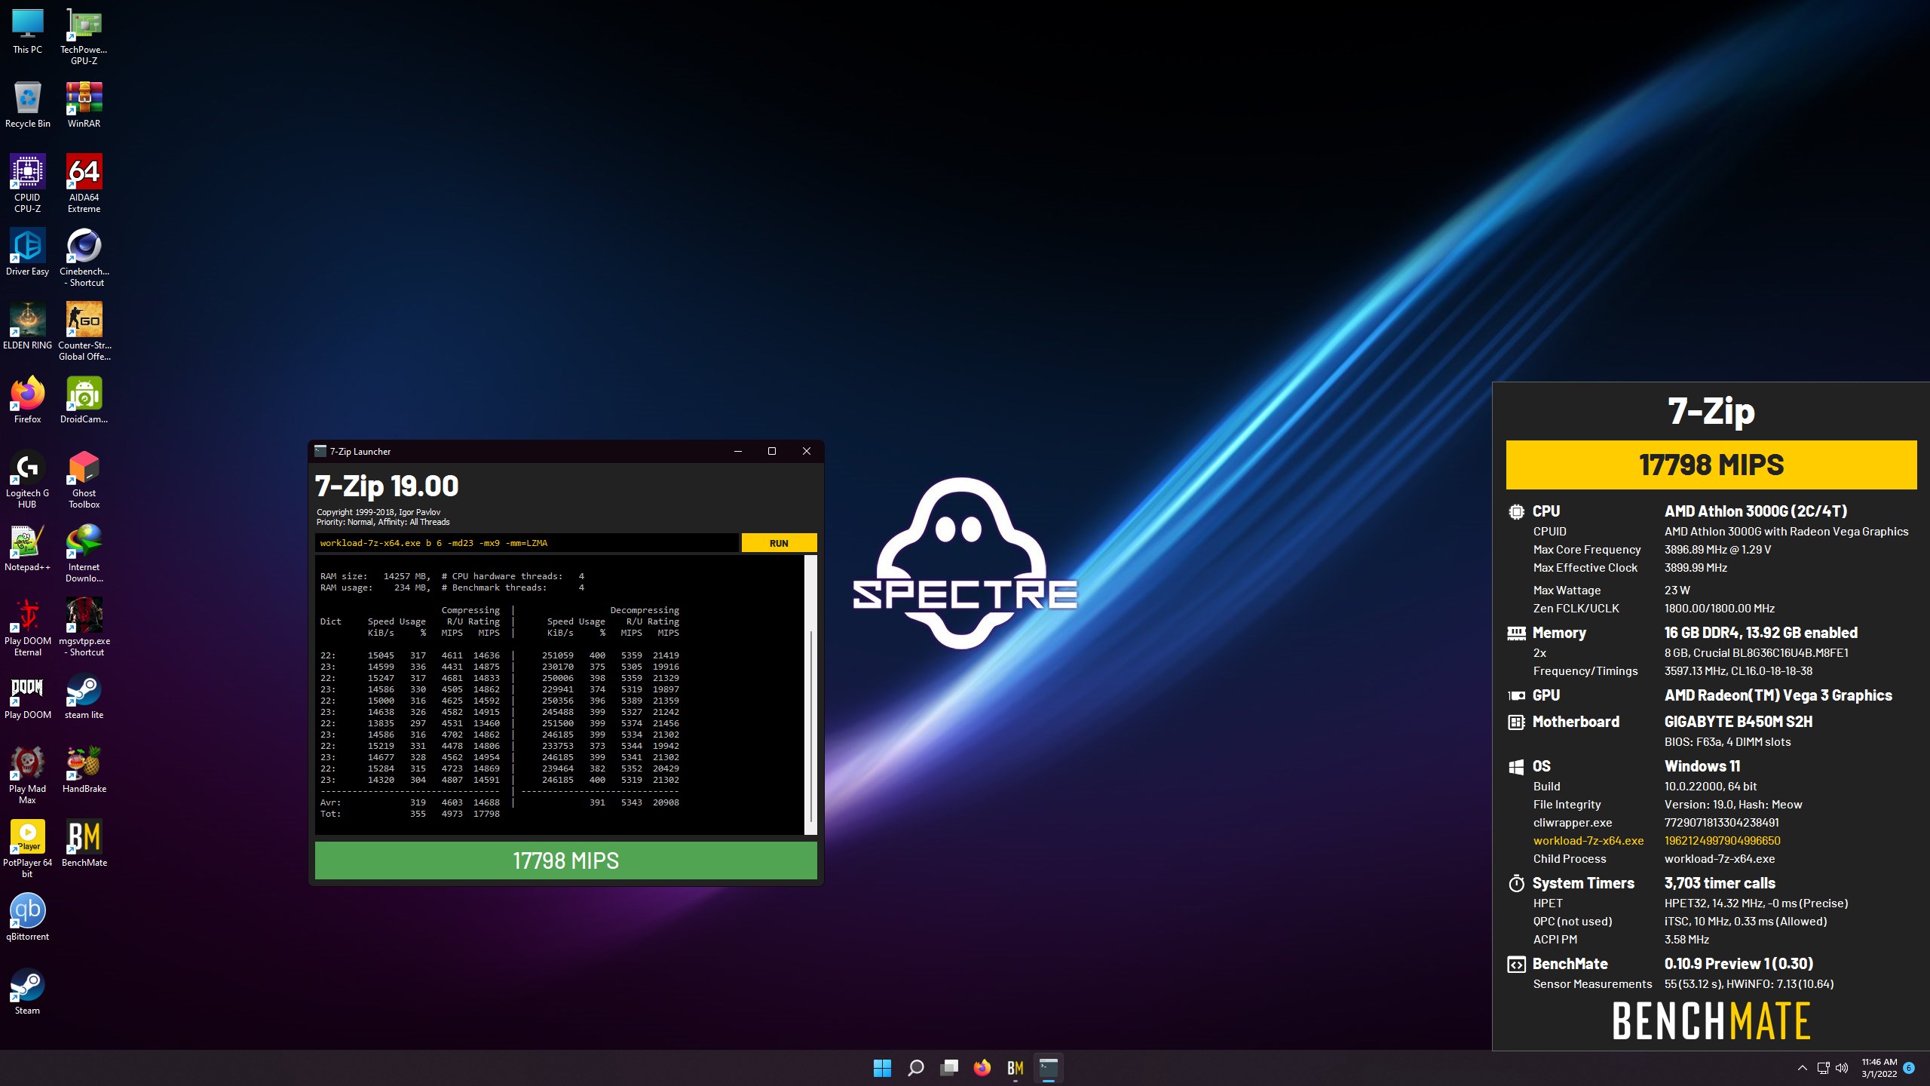
Task: Select Firefox desktop shortcut
Action: tap(27, 400)
